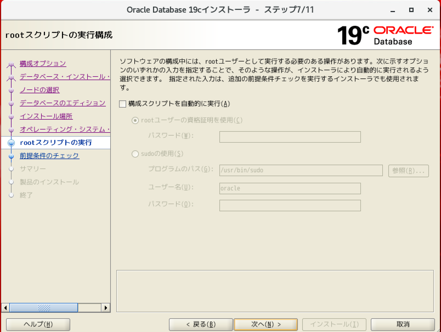This screenshot has width=441, height=332.
Task: Click the sudo パスワード(O) input field
Action: tap(290, 206)
